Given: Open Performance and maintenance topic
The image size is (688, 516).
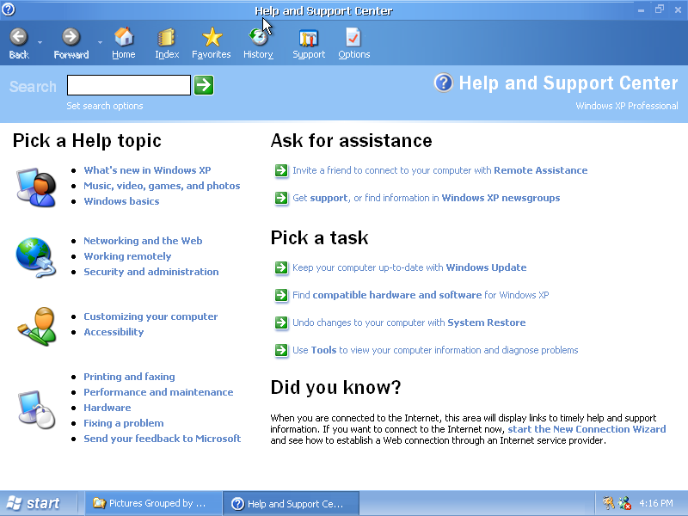Looking at the screenshot, I should [158, 392].
